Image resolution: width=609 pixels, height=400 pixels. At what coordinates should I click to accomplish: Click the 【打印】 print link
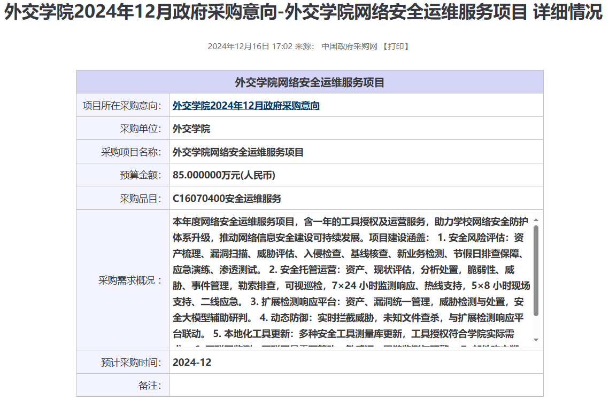pos(396,46)
